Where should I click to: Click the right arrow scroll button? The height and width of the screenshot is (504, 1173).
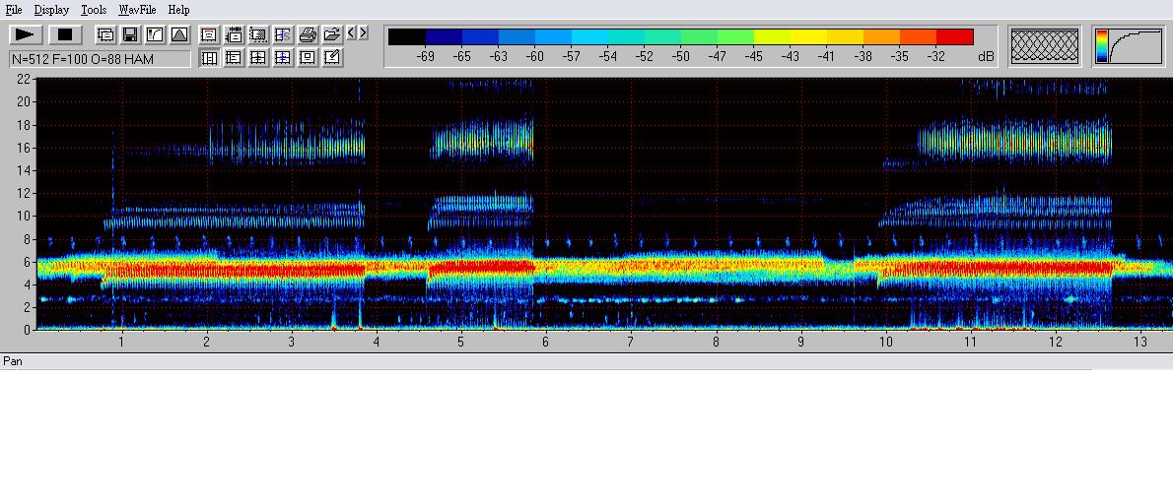(x=363, y=33)
